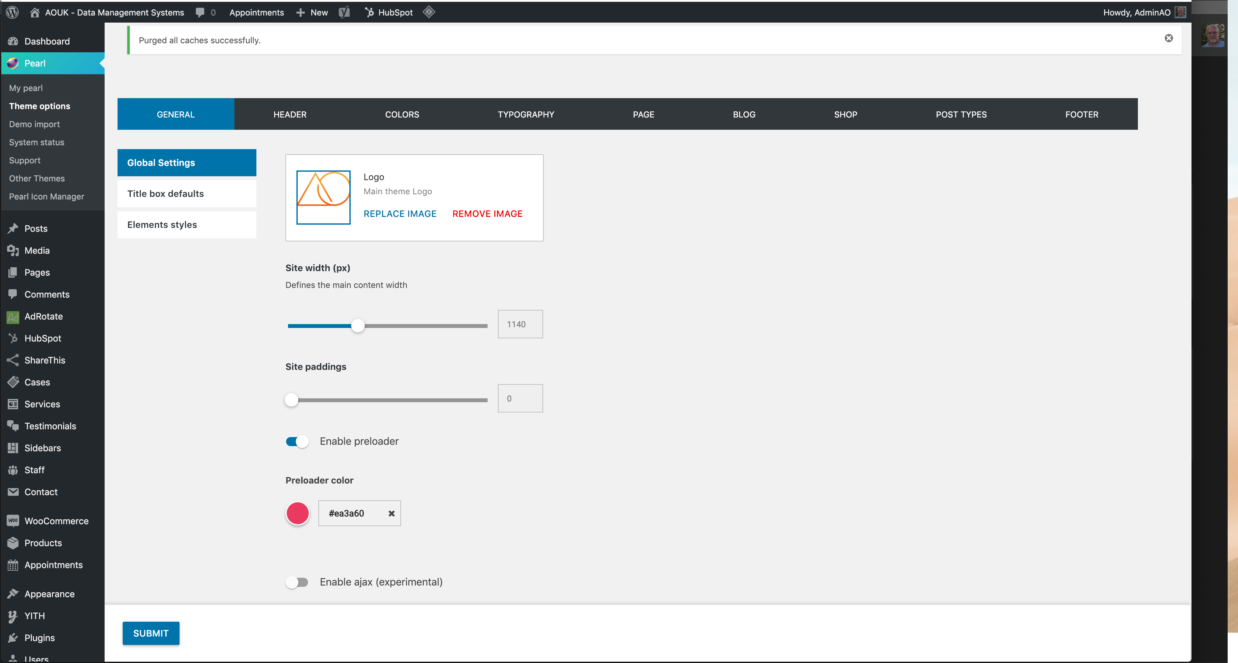Dismiss the purged caches notice

1169,38
